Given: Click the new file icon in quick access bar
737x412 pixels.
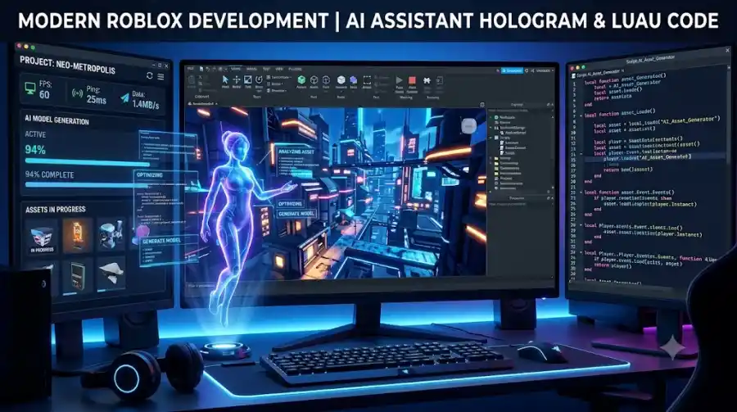Looking at the screenshot, I should pyautogui.click(x=201, y=69).
